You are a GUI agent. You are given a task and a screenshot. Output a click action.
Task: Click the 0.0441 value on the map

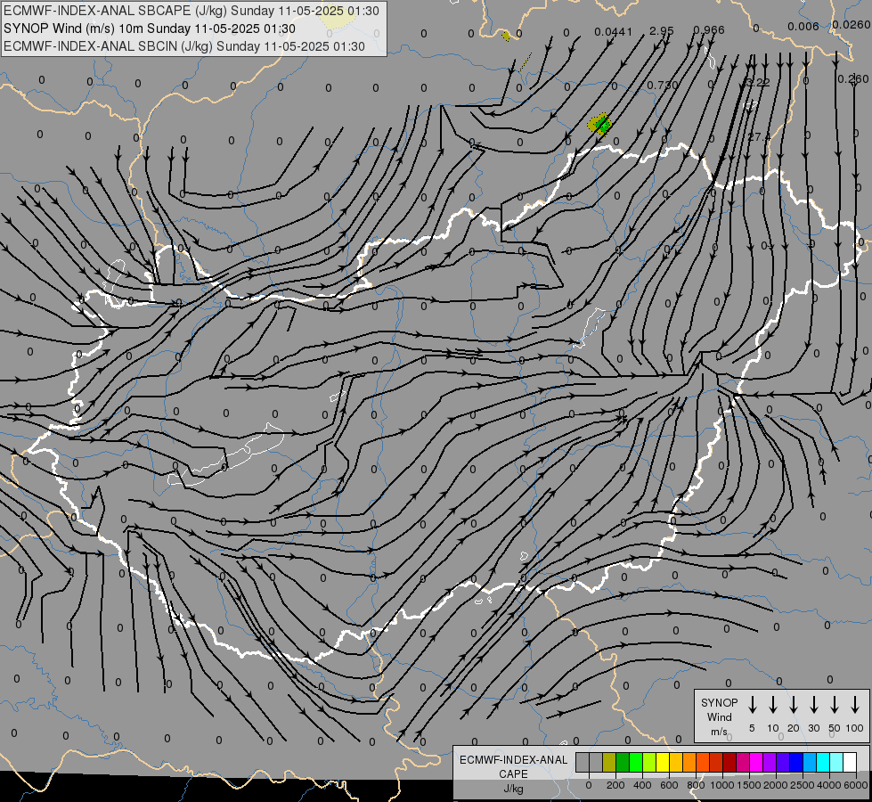(614, 32)
